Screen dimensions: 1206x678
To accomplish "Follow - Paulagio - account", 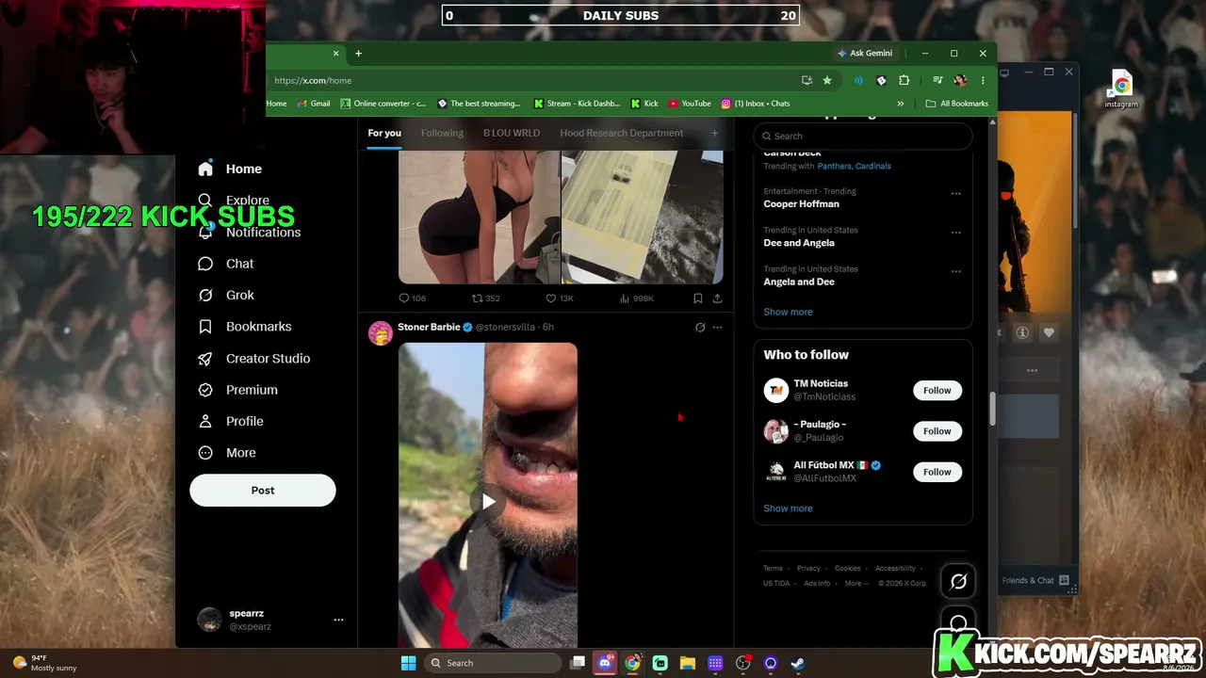I will point(937,431).
